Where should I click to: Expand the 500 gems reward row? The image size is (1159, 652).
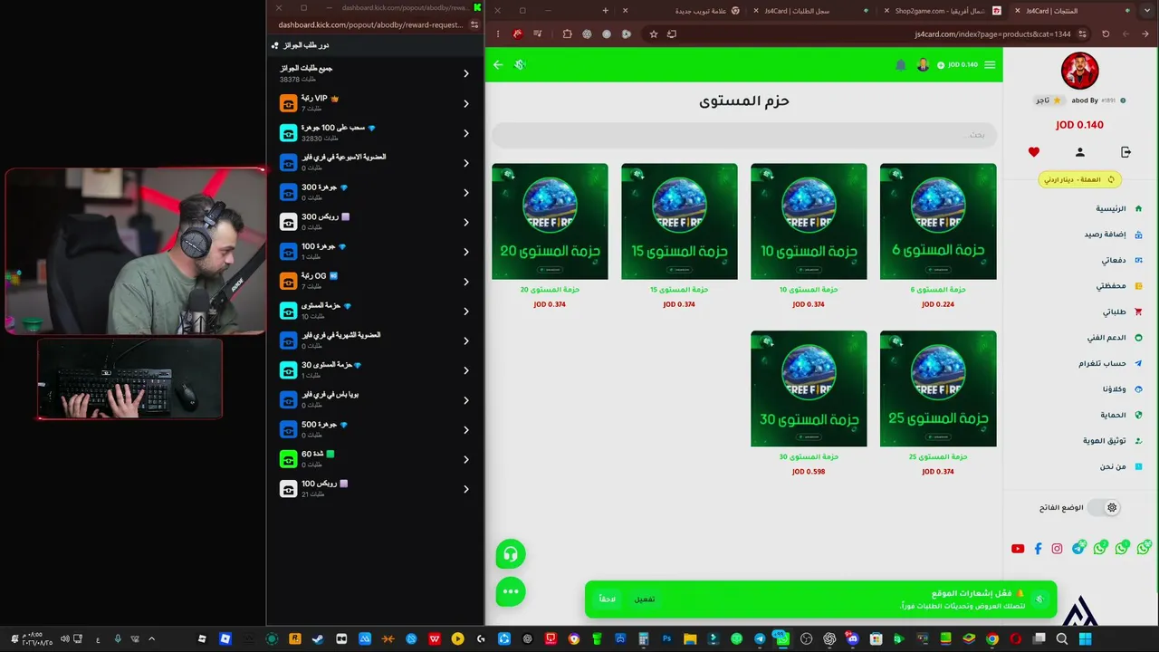pyautogui.click(x=376, y=430)
